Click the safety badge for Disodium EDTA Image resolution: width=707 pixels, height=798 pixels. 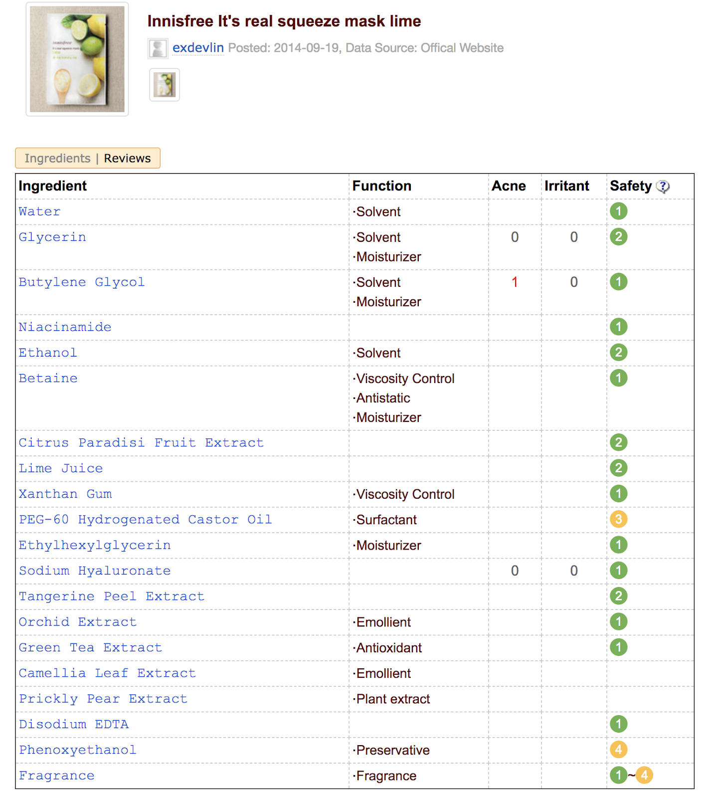click(x=618, y=724)
